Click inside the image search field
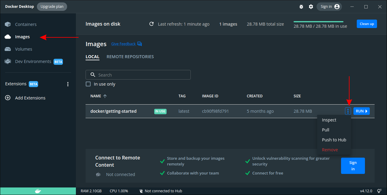The width and height of the screenshot is (387, 195). click(138, 74)
